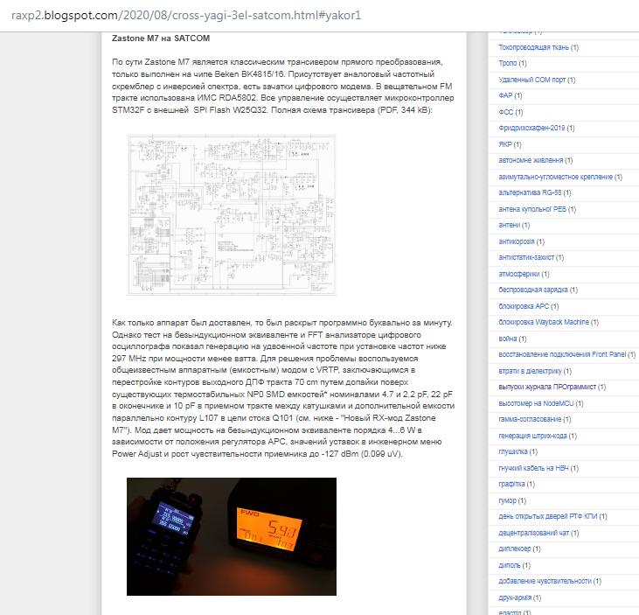Screen dimensions: 639x615
Task: Open tag 'азимутально-угломестное крепление'
Action: pyautogui.click(x=555, y=177)
